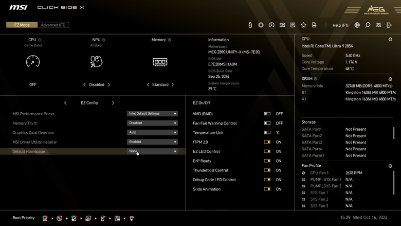
Task: Go to previous page before EZ Config
Action: (65, 103)
